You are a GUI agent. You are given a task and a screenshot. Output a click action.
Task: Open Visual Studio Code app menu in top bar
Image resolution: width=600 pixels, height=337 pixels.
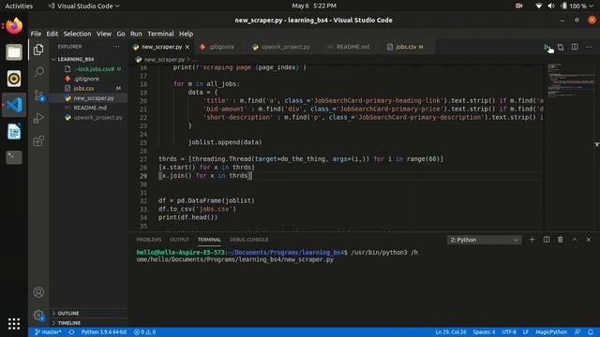tap(83, 6)
